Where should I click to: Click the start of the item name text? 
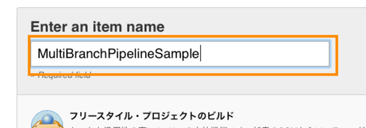pos(38,54)
